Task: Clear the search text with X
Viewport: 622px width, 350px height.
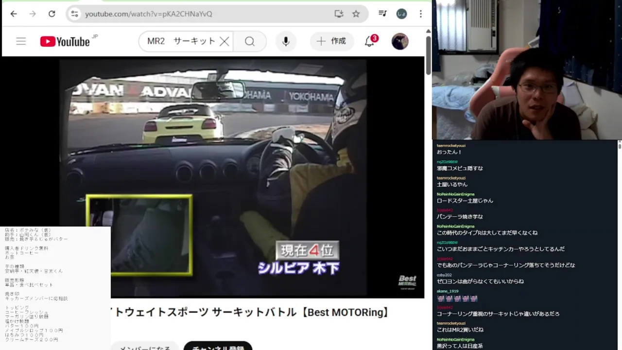Action: click(224, 41)
